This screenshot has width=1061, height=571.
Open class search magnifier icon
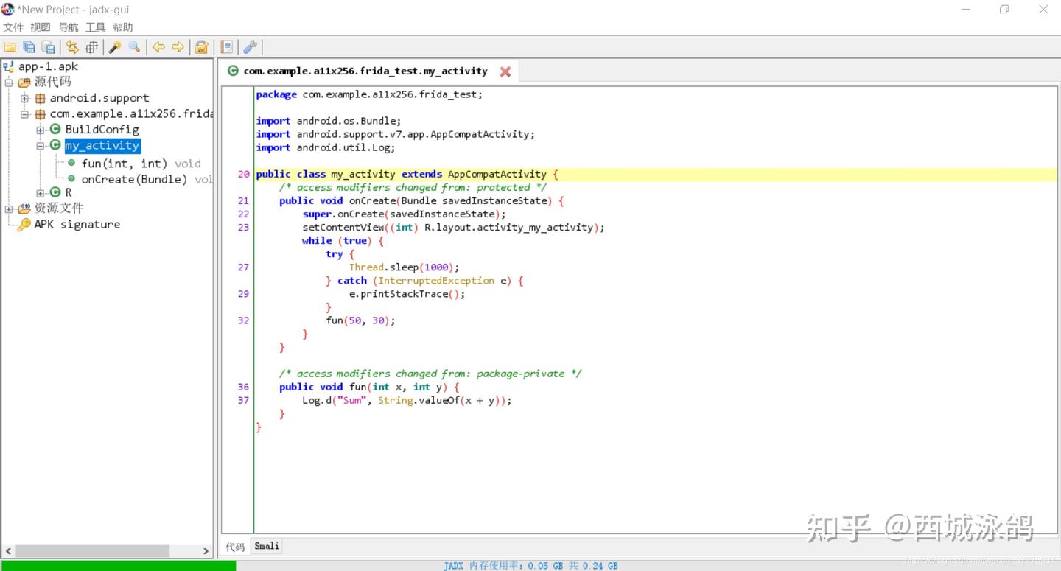[134, 47]
